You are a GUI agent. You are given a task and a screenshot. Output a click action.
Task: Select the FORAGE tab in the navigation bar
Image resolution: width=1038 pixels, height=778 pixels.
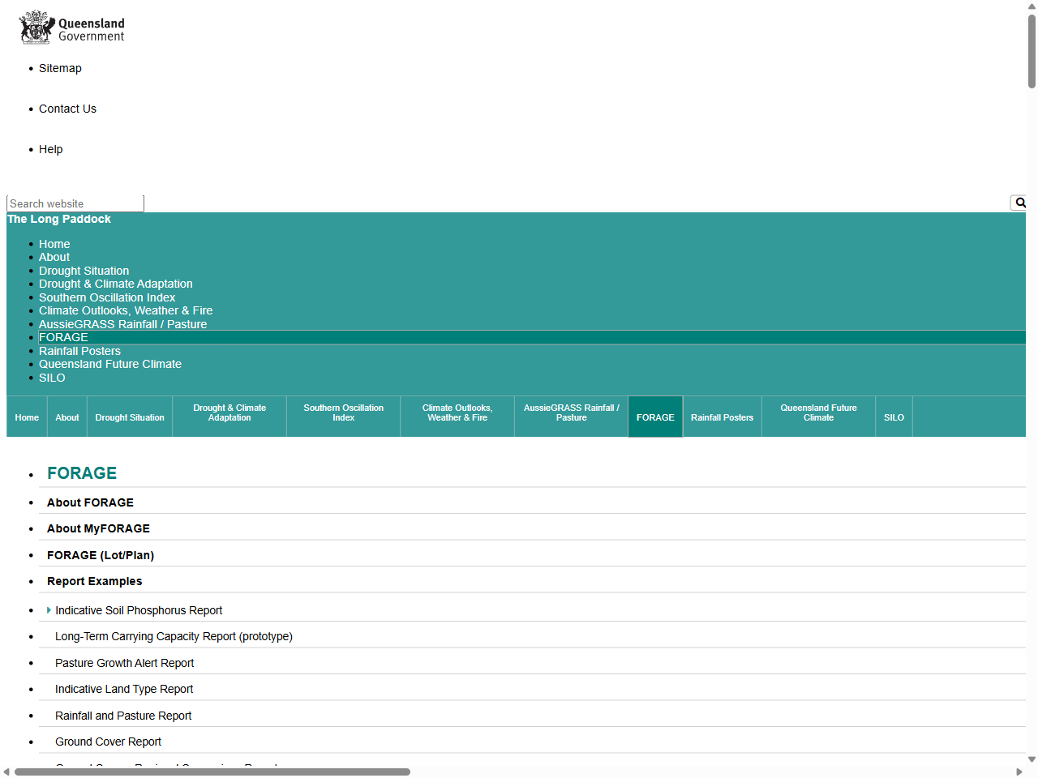(x=654, y=417)
